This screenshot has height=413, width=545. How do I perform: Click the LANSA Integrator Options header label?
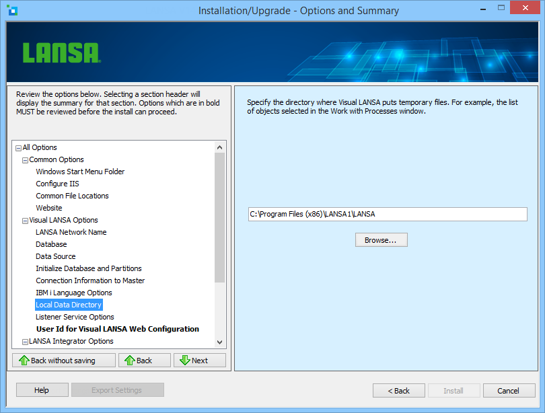coord(71,341)
